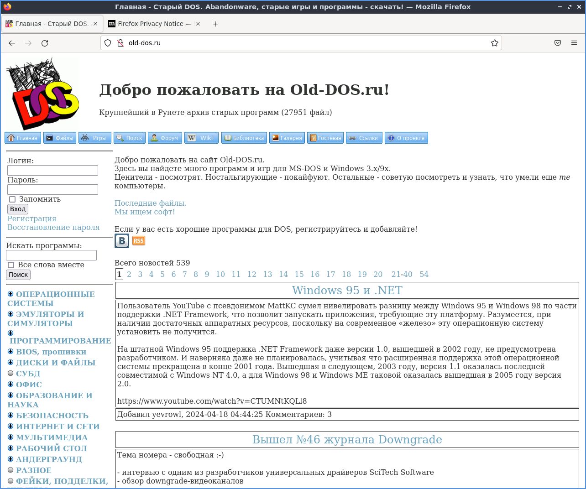Open the О проекте navigation menu item
The image size is (586, 489).
tap(406, 138)
